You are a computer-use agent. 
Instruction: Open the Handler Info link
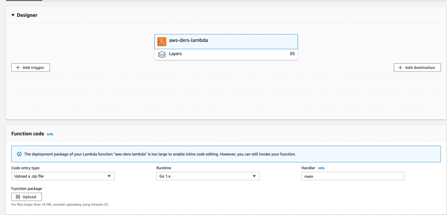point(321,168)
